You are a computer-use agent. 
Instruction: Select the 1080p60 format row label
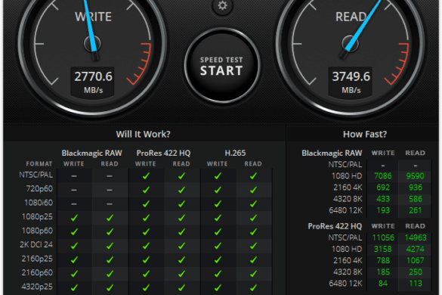[37, 231]
